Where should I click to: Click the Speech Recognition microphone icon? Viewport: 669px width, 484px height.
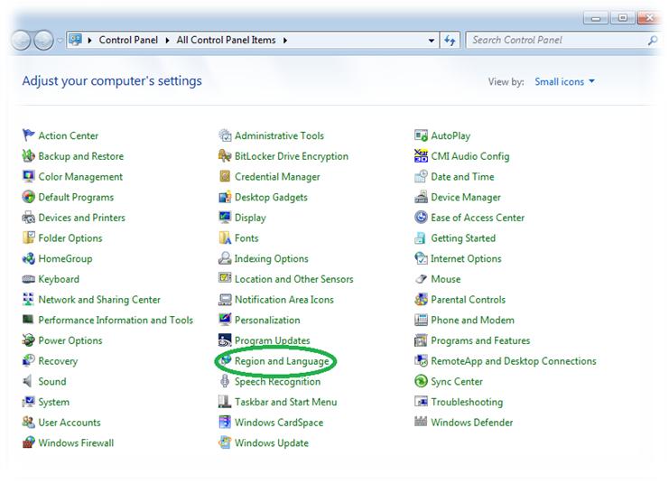[x=225, y=381]
